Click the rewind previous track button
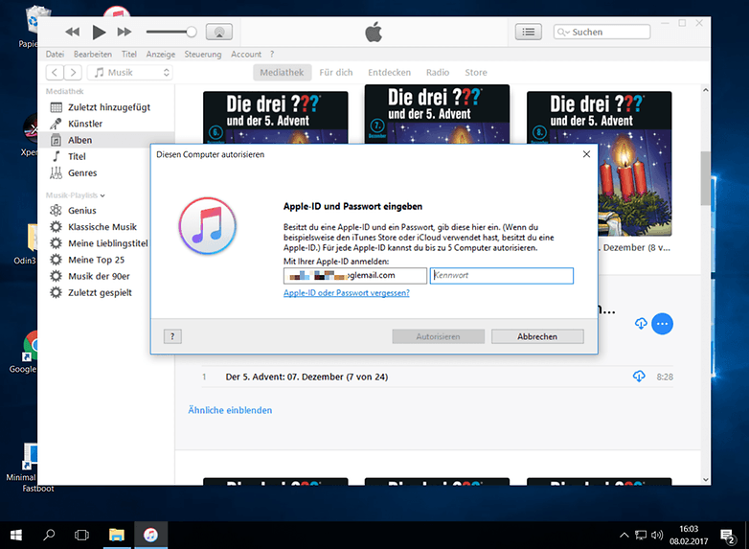Image resolution: width=749 pixels, height=549 pixels. tap(72, 32)
